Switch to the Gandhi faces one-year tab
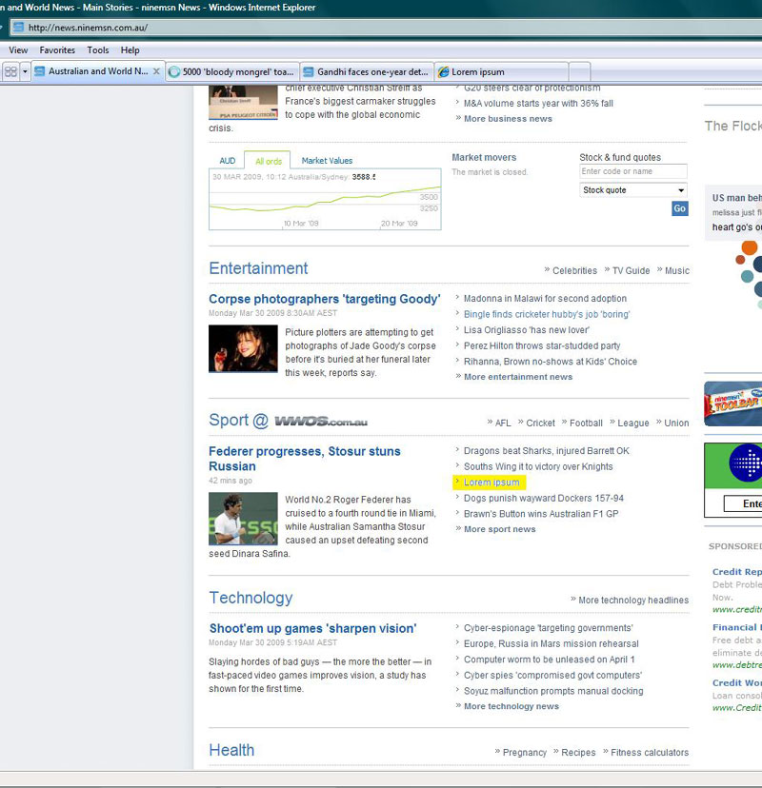 tap(367, 72)
